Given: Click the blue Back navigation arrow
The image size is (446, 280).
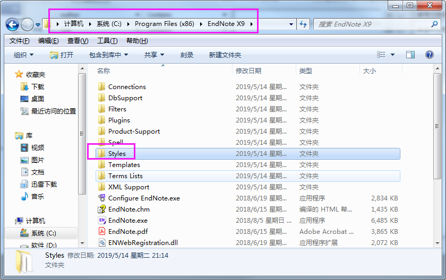Looking at the screenshot, I should click(13, 25).
